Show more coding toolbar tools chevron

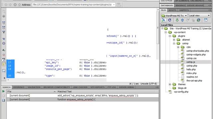click(x=4, y=78)
